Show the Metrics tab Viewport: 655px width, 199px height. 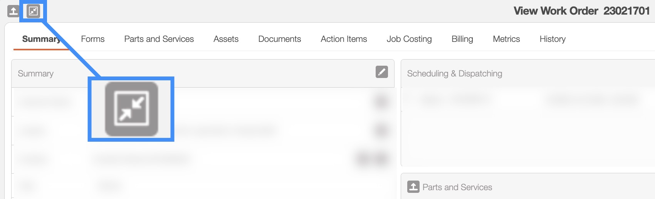tap(506, 39)
